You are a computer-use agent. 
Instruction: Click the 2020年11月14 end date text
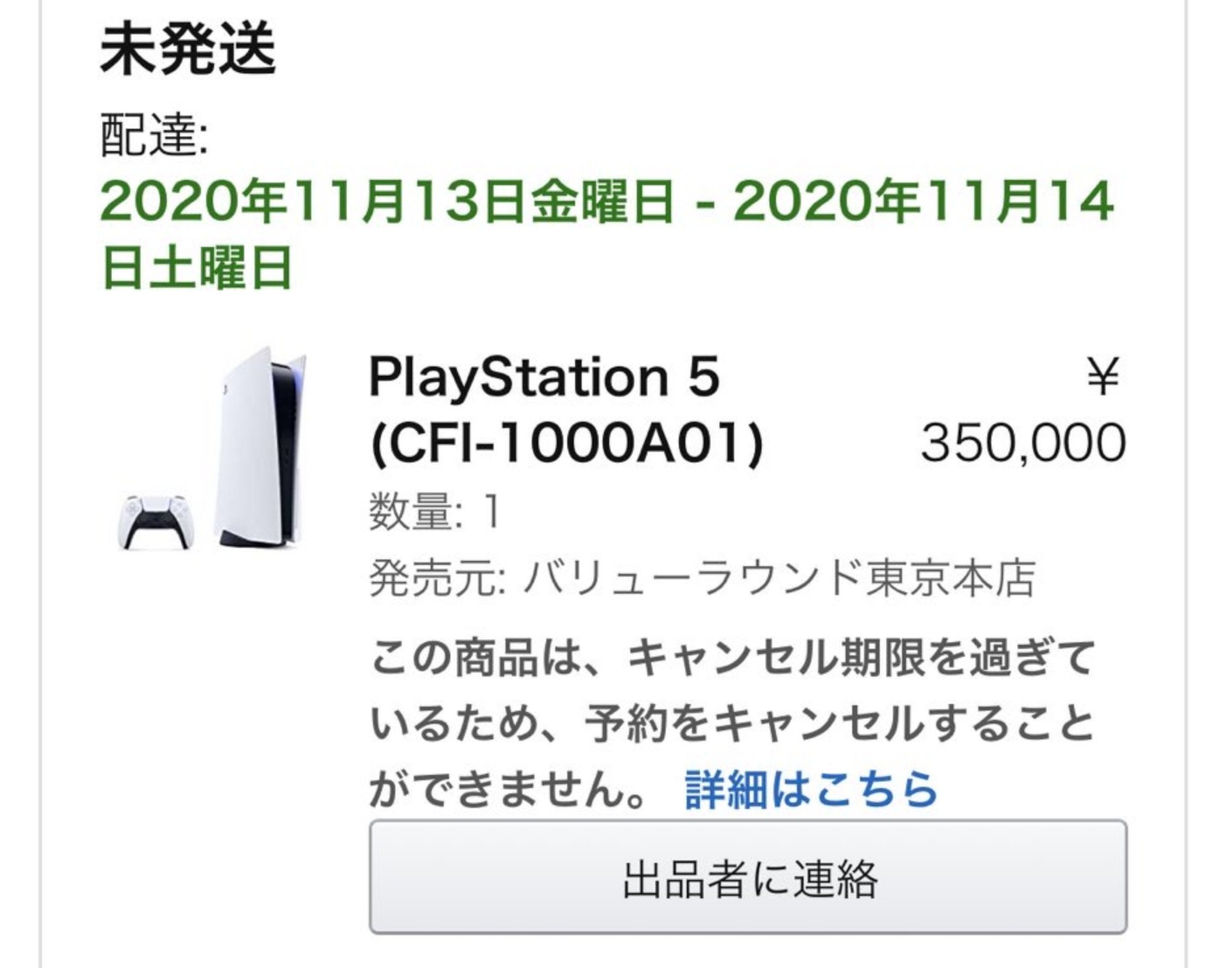(x=924, y=200)
